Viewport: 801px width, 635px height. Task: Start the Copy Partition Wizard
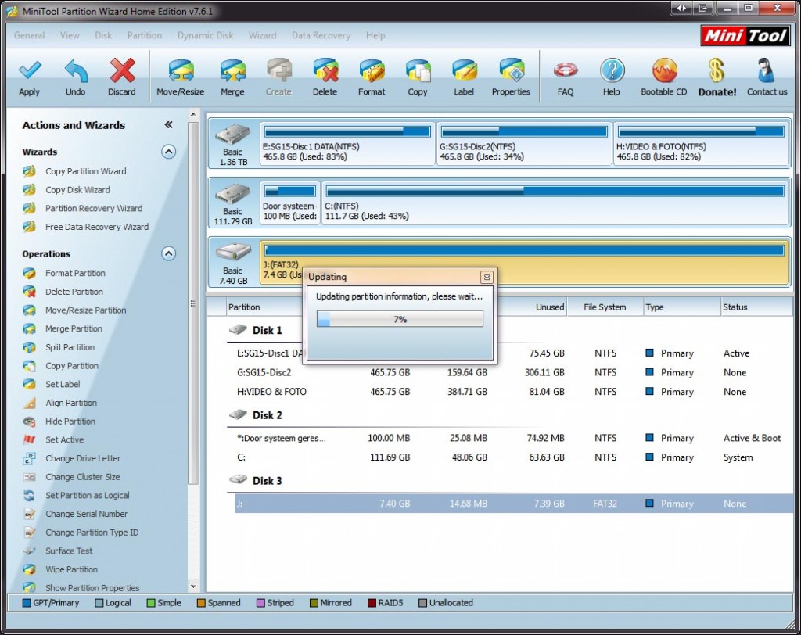(x=86, y=171)
